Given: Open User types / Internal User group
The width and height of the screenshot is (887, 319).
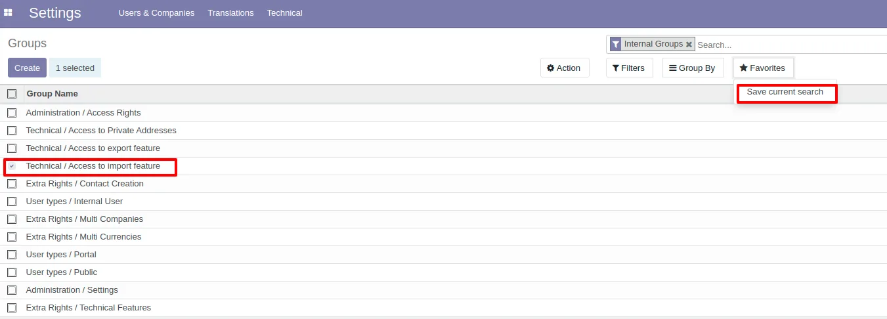Looking at the screenshot, I should point(74,202).
